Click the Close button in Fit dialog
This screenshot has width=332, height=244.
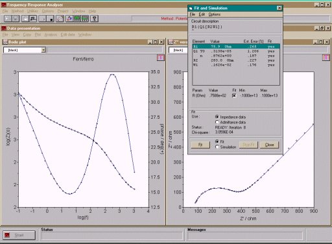(269, 145)
